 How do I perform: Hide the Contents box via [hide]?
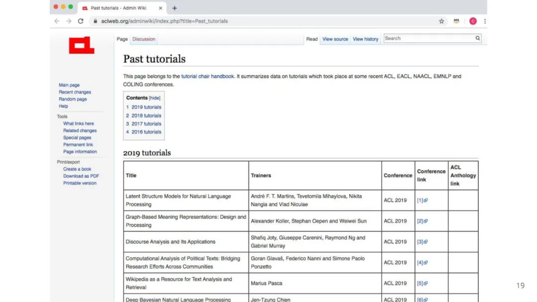[x=155, y=98]
